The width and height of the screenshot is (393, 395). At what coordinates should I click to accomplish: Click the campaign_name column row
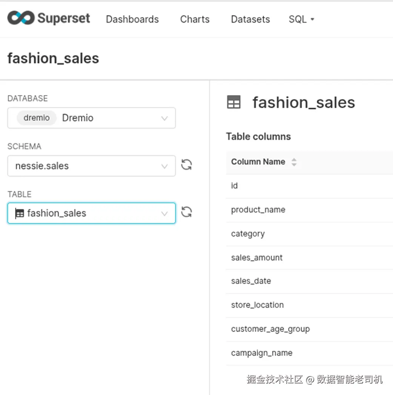262,353
